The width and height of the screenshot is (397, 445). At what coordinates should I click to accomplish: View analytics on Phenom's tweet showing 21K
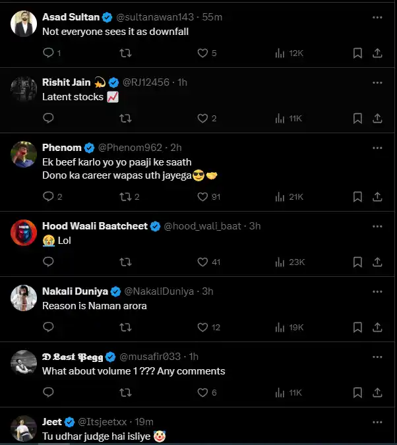pyautogui.click(x=280, y=196)
